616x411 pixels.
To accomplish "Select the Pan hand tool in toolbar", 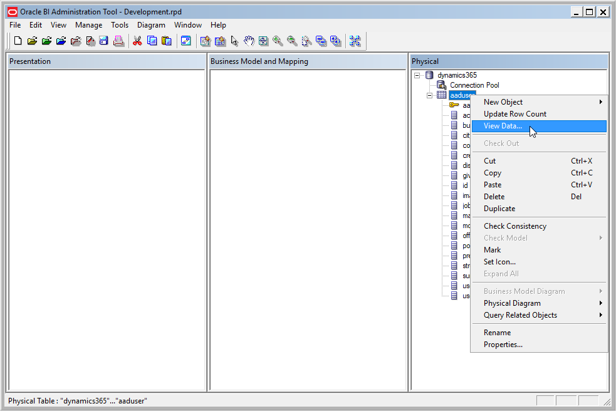I will [x=249, y=41].
